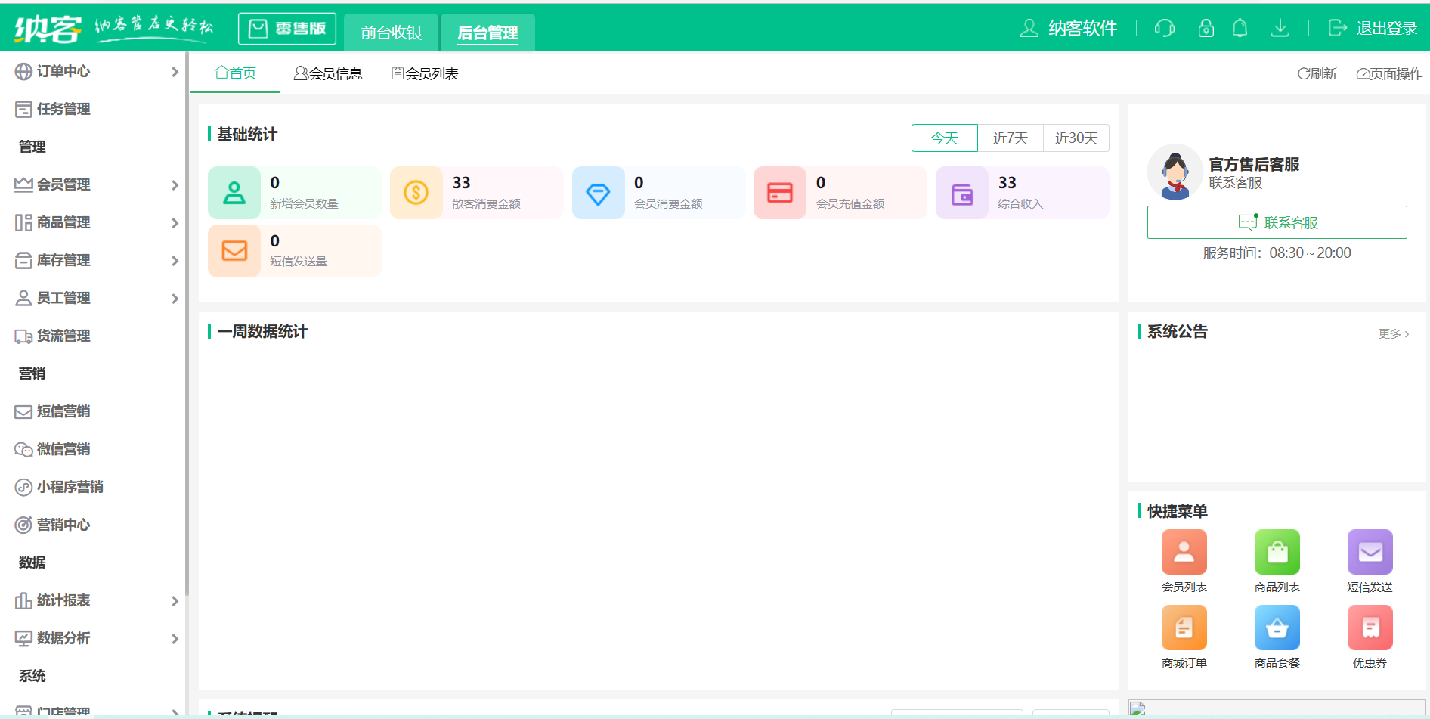Click the lock icon in the top bar
Screen dimensions: 1430x719
pos(1206,28)
